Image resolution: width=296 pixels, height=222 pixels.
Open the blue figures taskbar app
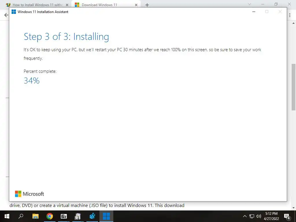coord(92,216)
